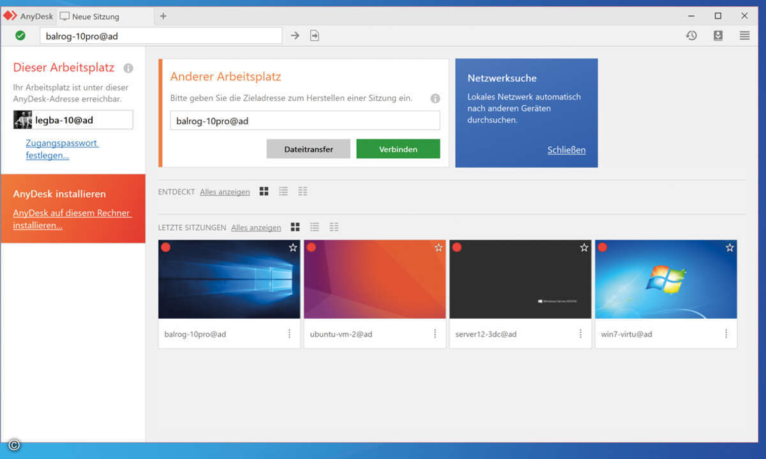Favorite server12-3dc@ad with its star

pos(584,247)
